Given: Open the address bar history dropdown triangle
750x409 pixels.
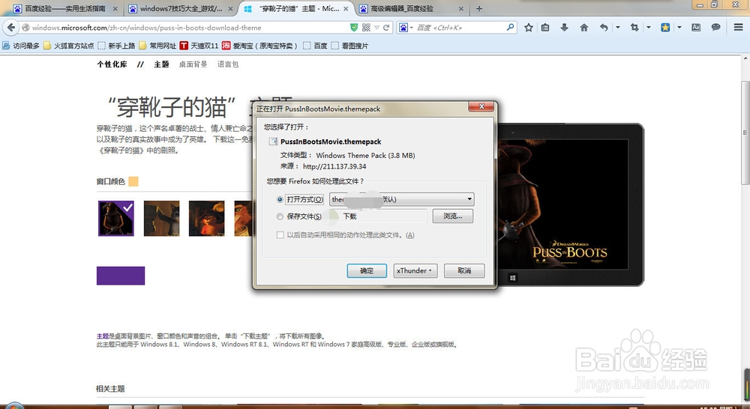Looking at the screenshot, I should 377,28.
